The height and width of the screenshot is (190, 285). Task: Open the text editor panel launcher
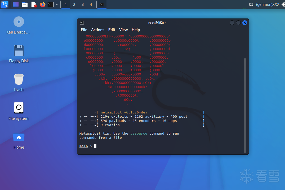click(x=34, y=4)
